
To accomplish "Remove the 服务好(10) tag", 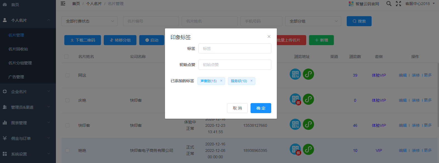I will (x=251, y=81).
